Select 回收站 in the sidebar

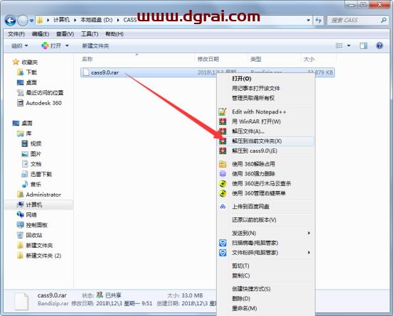point(30,235)
